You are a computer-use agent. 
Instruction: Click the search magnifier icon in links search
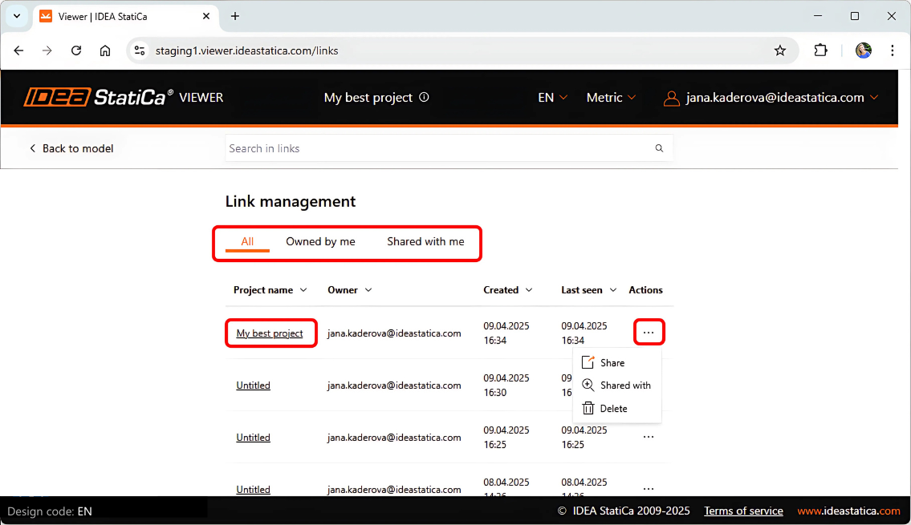pos(659,148)
